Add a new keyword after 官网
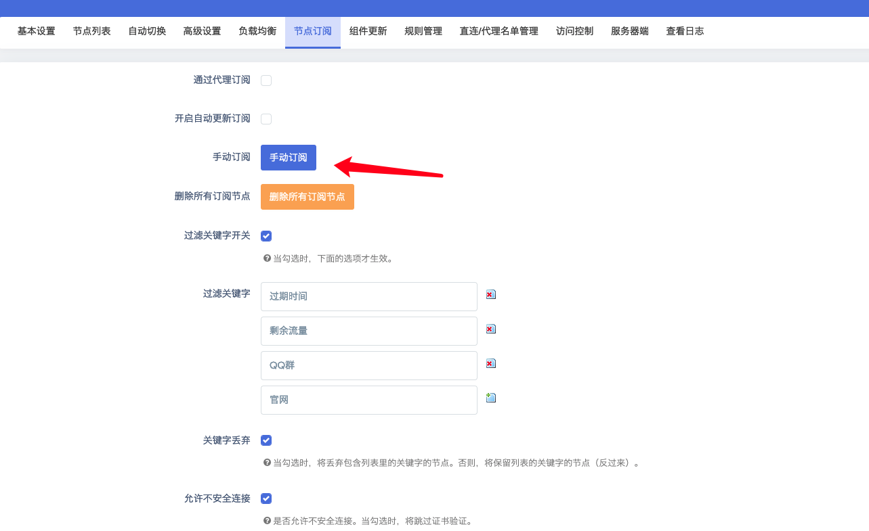Image resolution: width=869 pixels, height=531 pixels. pyautogui.click(x=491, y=398)
